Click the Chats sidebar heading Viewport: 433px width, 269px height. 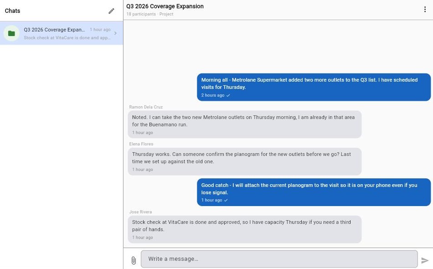tap(12, 11)
